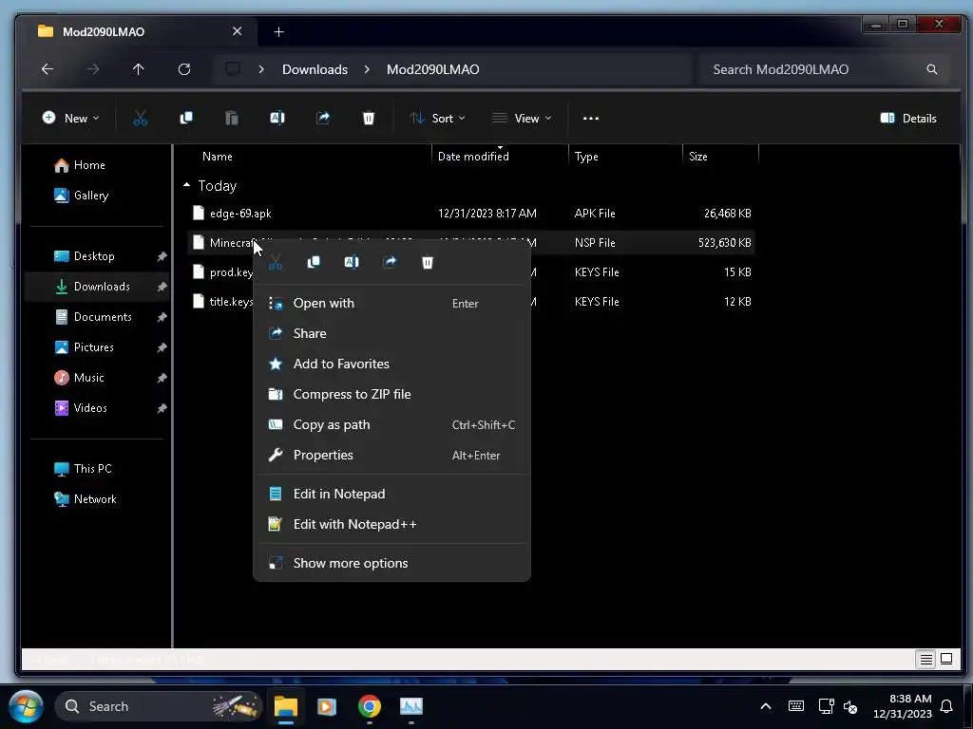This screenshot has height=729, width=973.
Task: Open a new tab with plus button
Action: click(x=279, y=31)
